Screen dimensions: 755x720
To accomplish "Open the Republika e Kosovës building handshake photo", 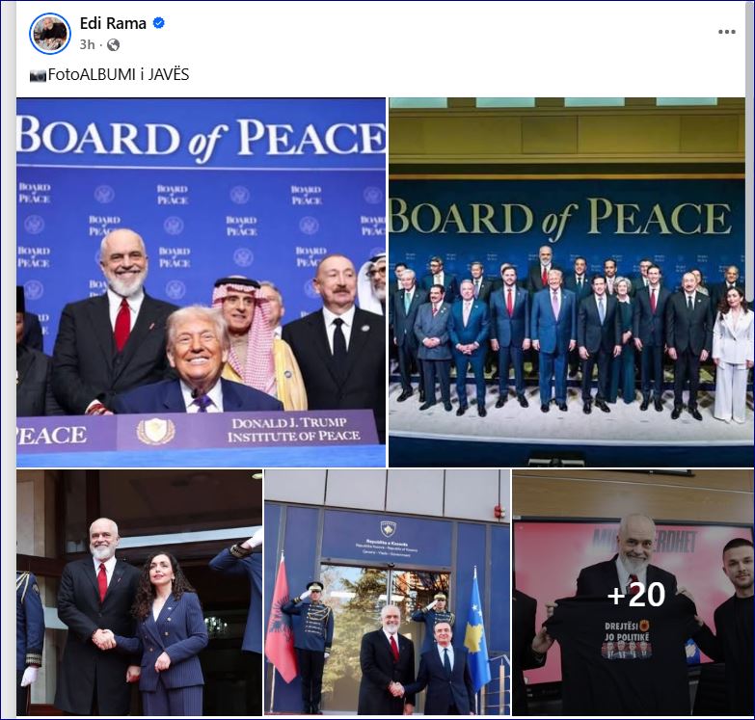I will coord(387,593).
